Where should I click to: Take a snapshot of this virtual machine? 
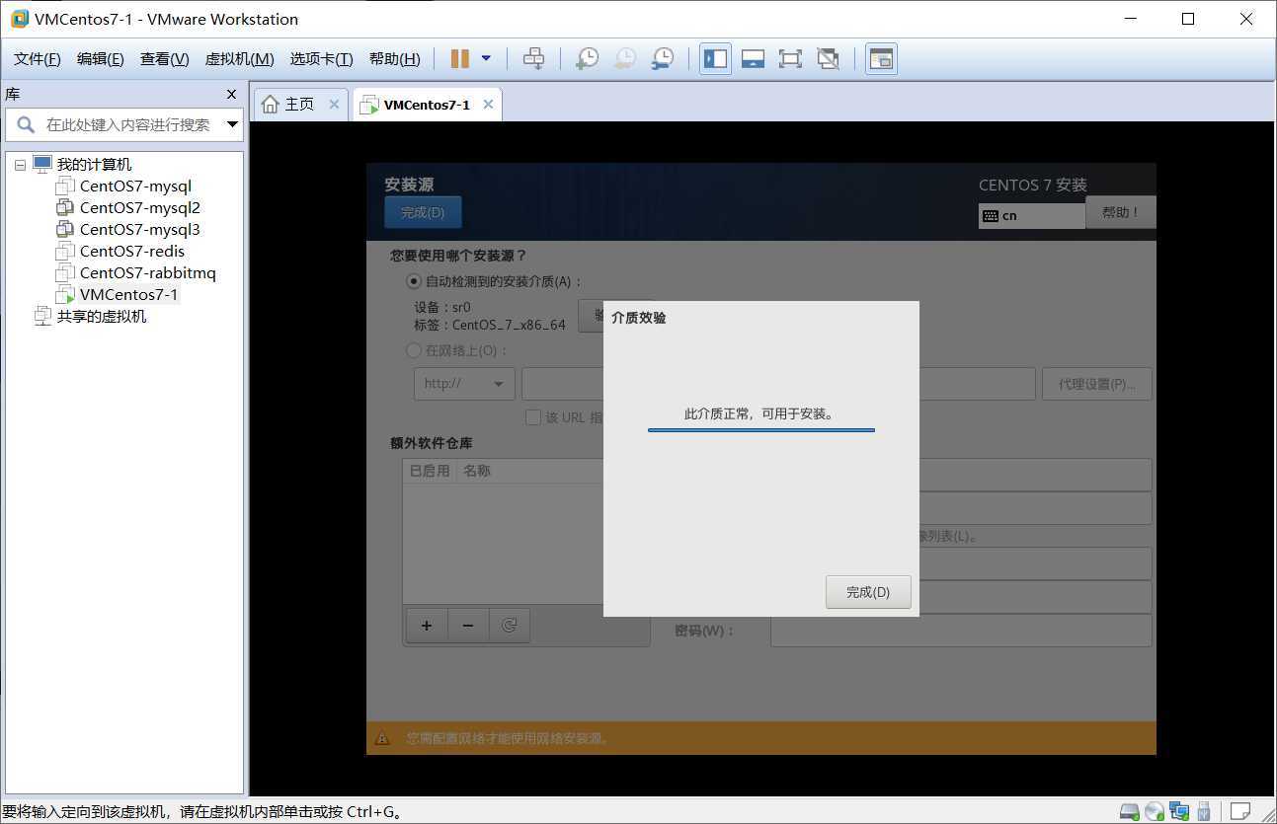point(587,59)
